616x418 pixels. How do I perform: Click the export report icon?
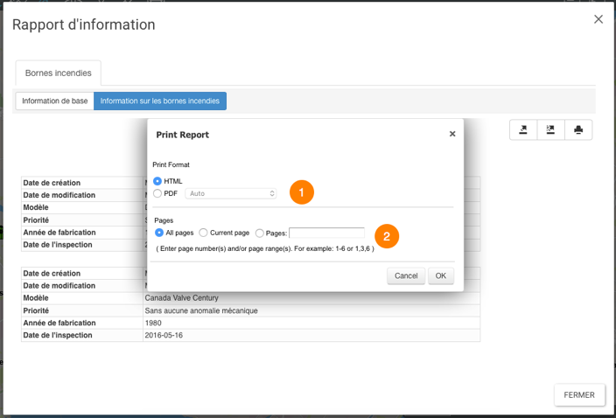click(x=523, y=130)
